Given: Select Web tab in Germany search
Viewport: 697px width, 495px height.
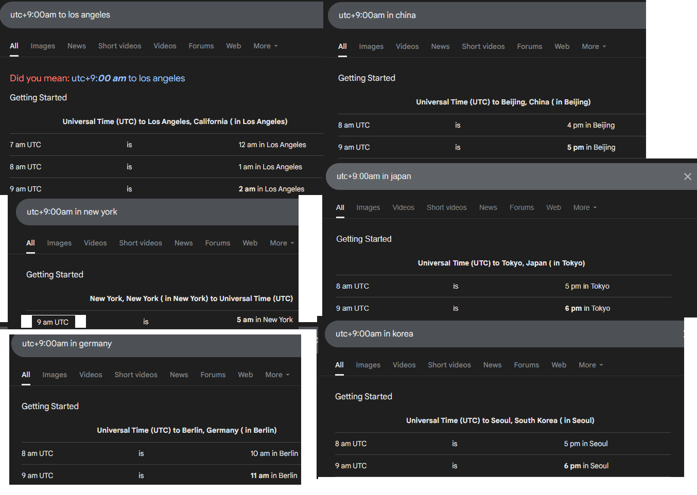Looking at the screenshot, I should pos(246,375).
